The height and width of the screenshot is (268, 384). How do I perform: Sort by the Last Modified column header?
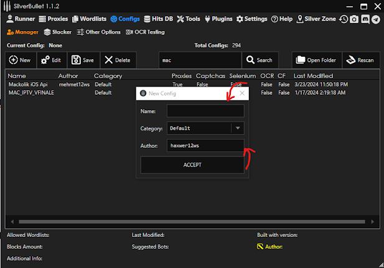[313, 76]
